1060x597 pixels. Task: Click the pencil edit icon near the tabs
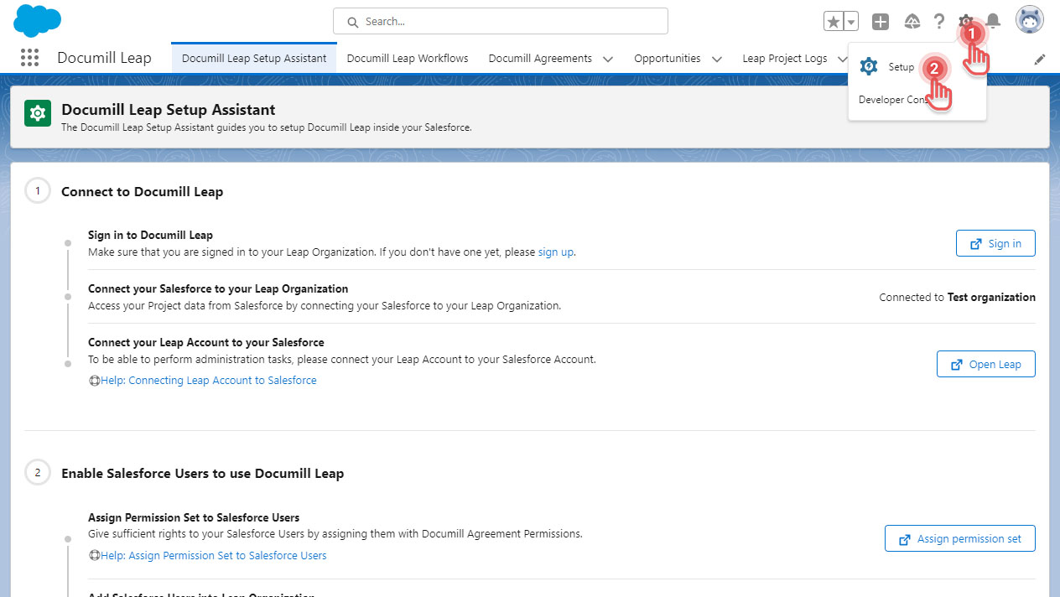(1040, 59)
